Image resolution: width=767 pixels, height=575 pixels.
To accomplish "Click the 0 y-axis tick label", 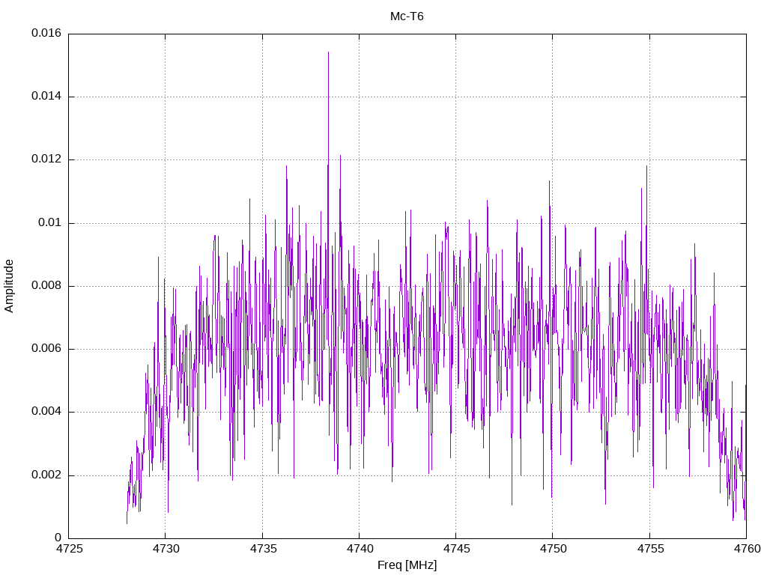I will point(58,538).
